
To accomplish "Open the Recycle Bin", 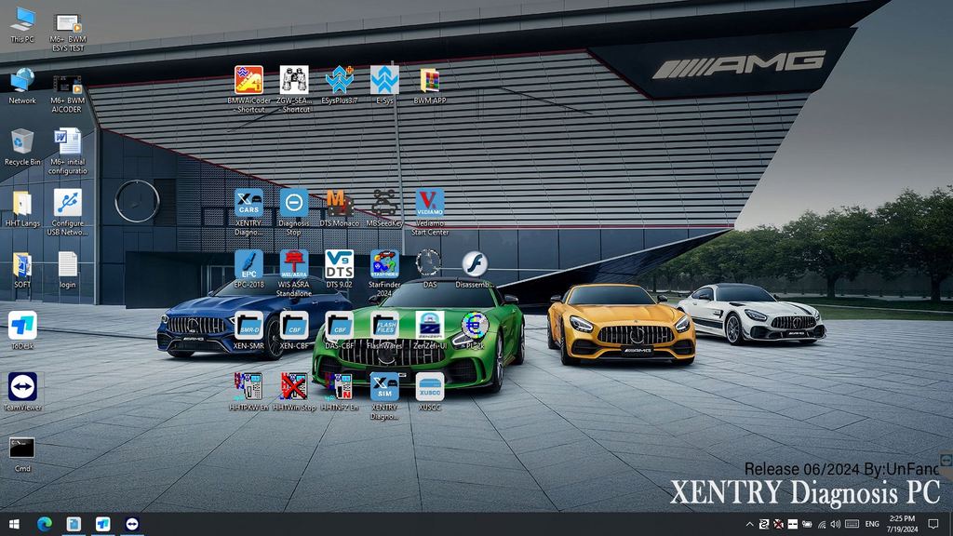I will pos(22,142).
